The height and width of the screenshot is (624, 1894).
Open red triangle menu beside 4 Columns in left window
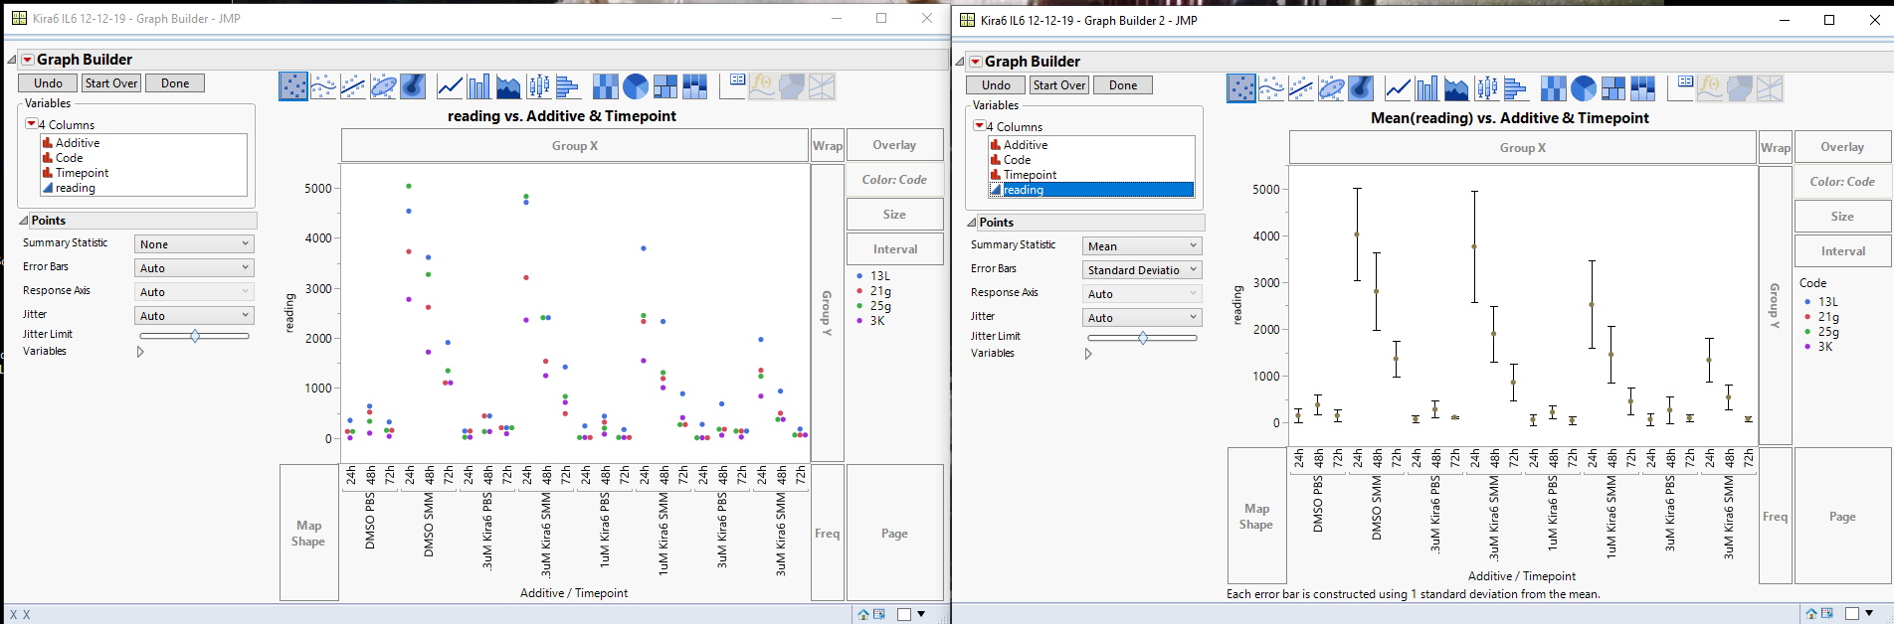(31, 124)
